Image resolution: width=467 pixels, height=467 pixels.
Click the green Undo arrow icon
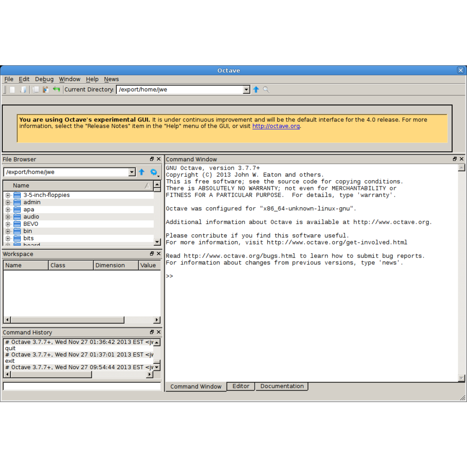[x=56, y=89]
